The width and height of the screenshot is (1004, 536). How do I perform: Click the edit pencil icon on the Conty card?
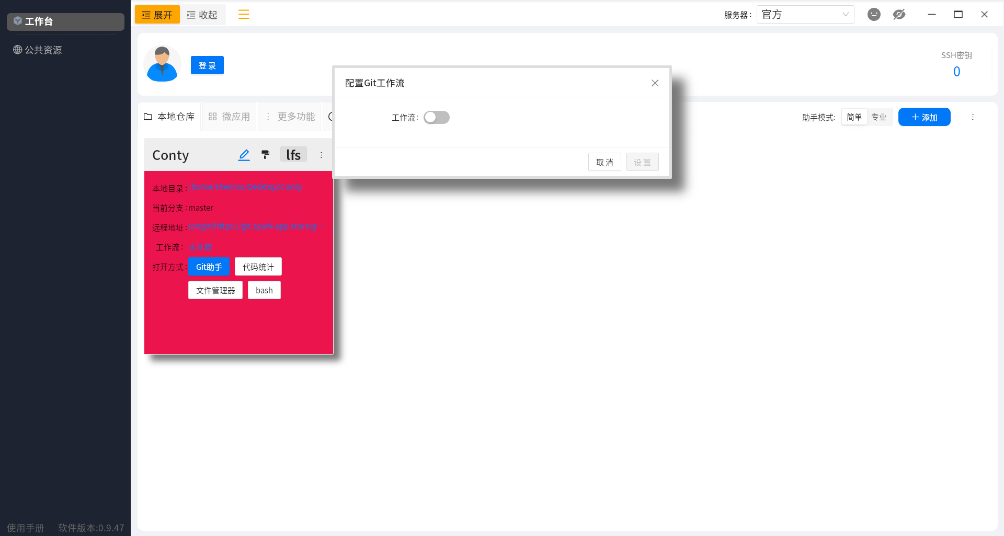coord(244,155)
